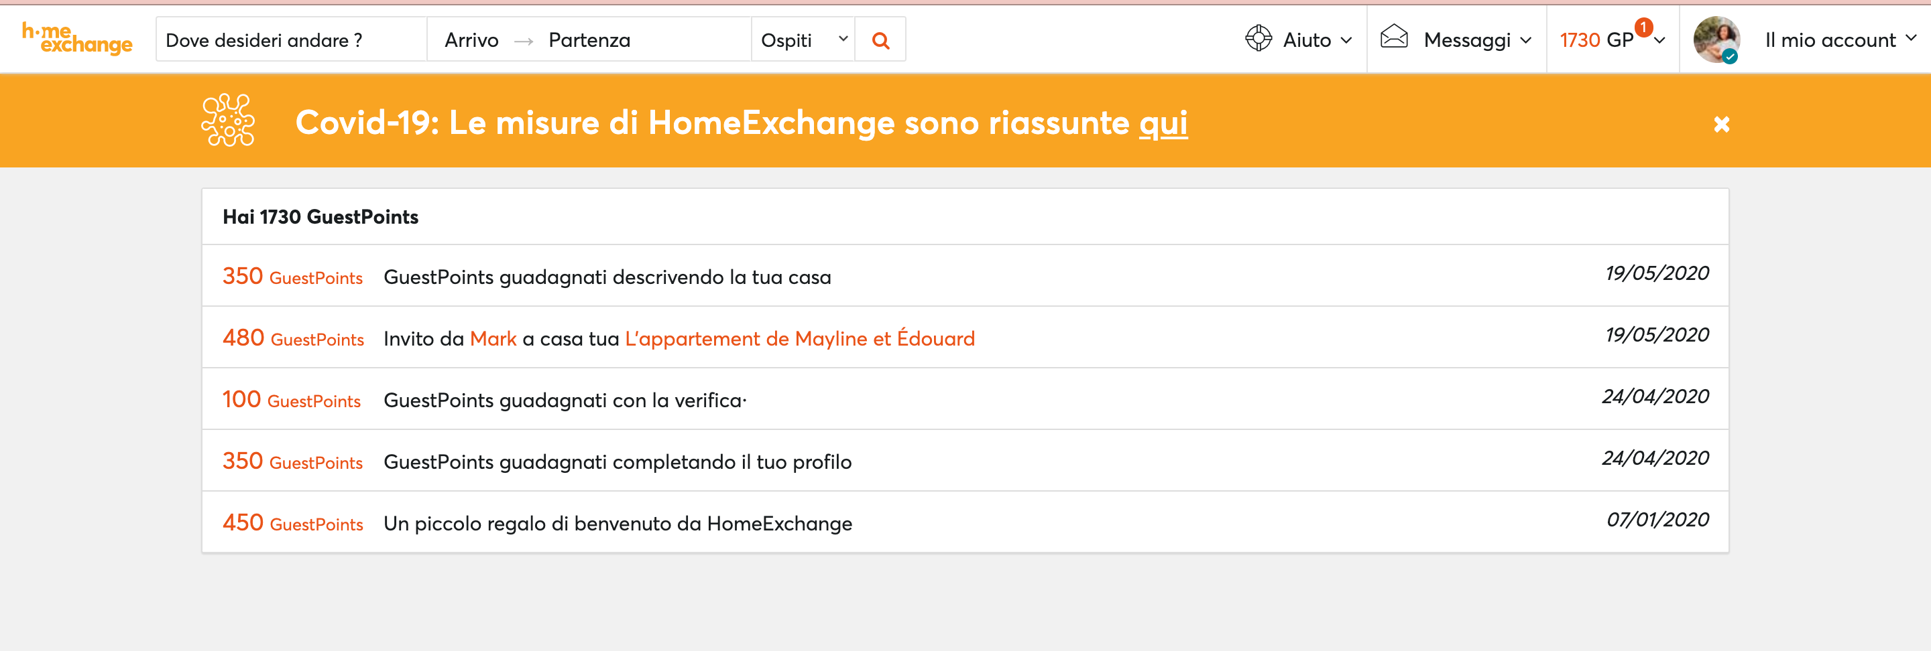
Task: Click the HomeExchange logo
Action: [76, 39]
